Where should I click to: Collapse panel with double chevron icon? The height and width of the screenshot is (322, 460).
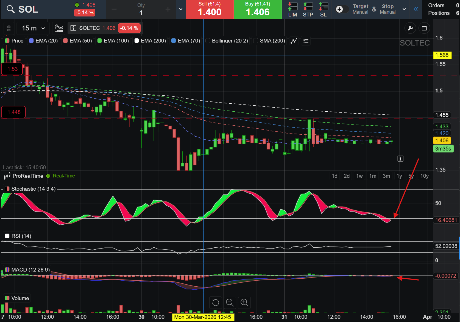tap(416, 9)
